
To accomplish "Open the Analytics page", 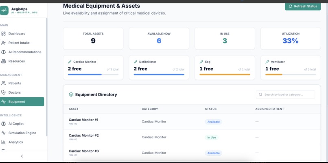I will tap(22, 142).
